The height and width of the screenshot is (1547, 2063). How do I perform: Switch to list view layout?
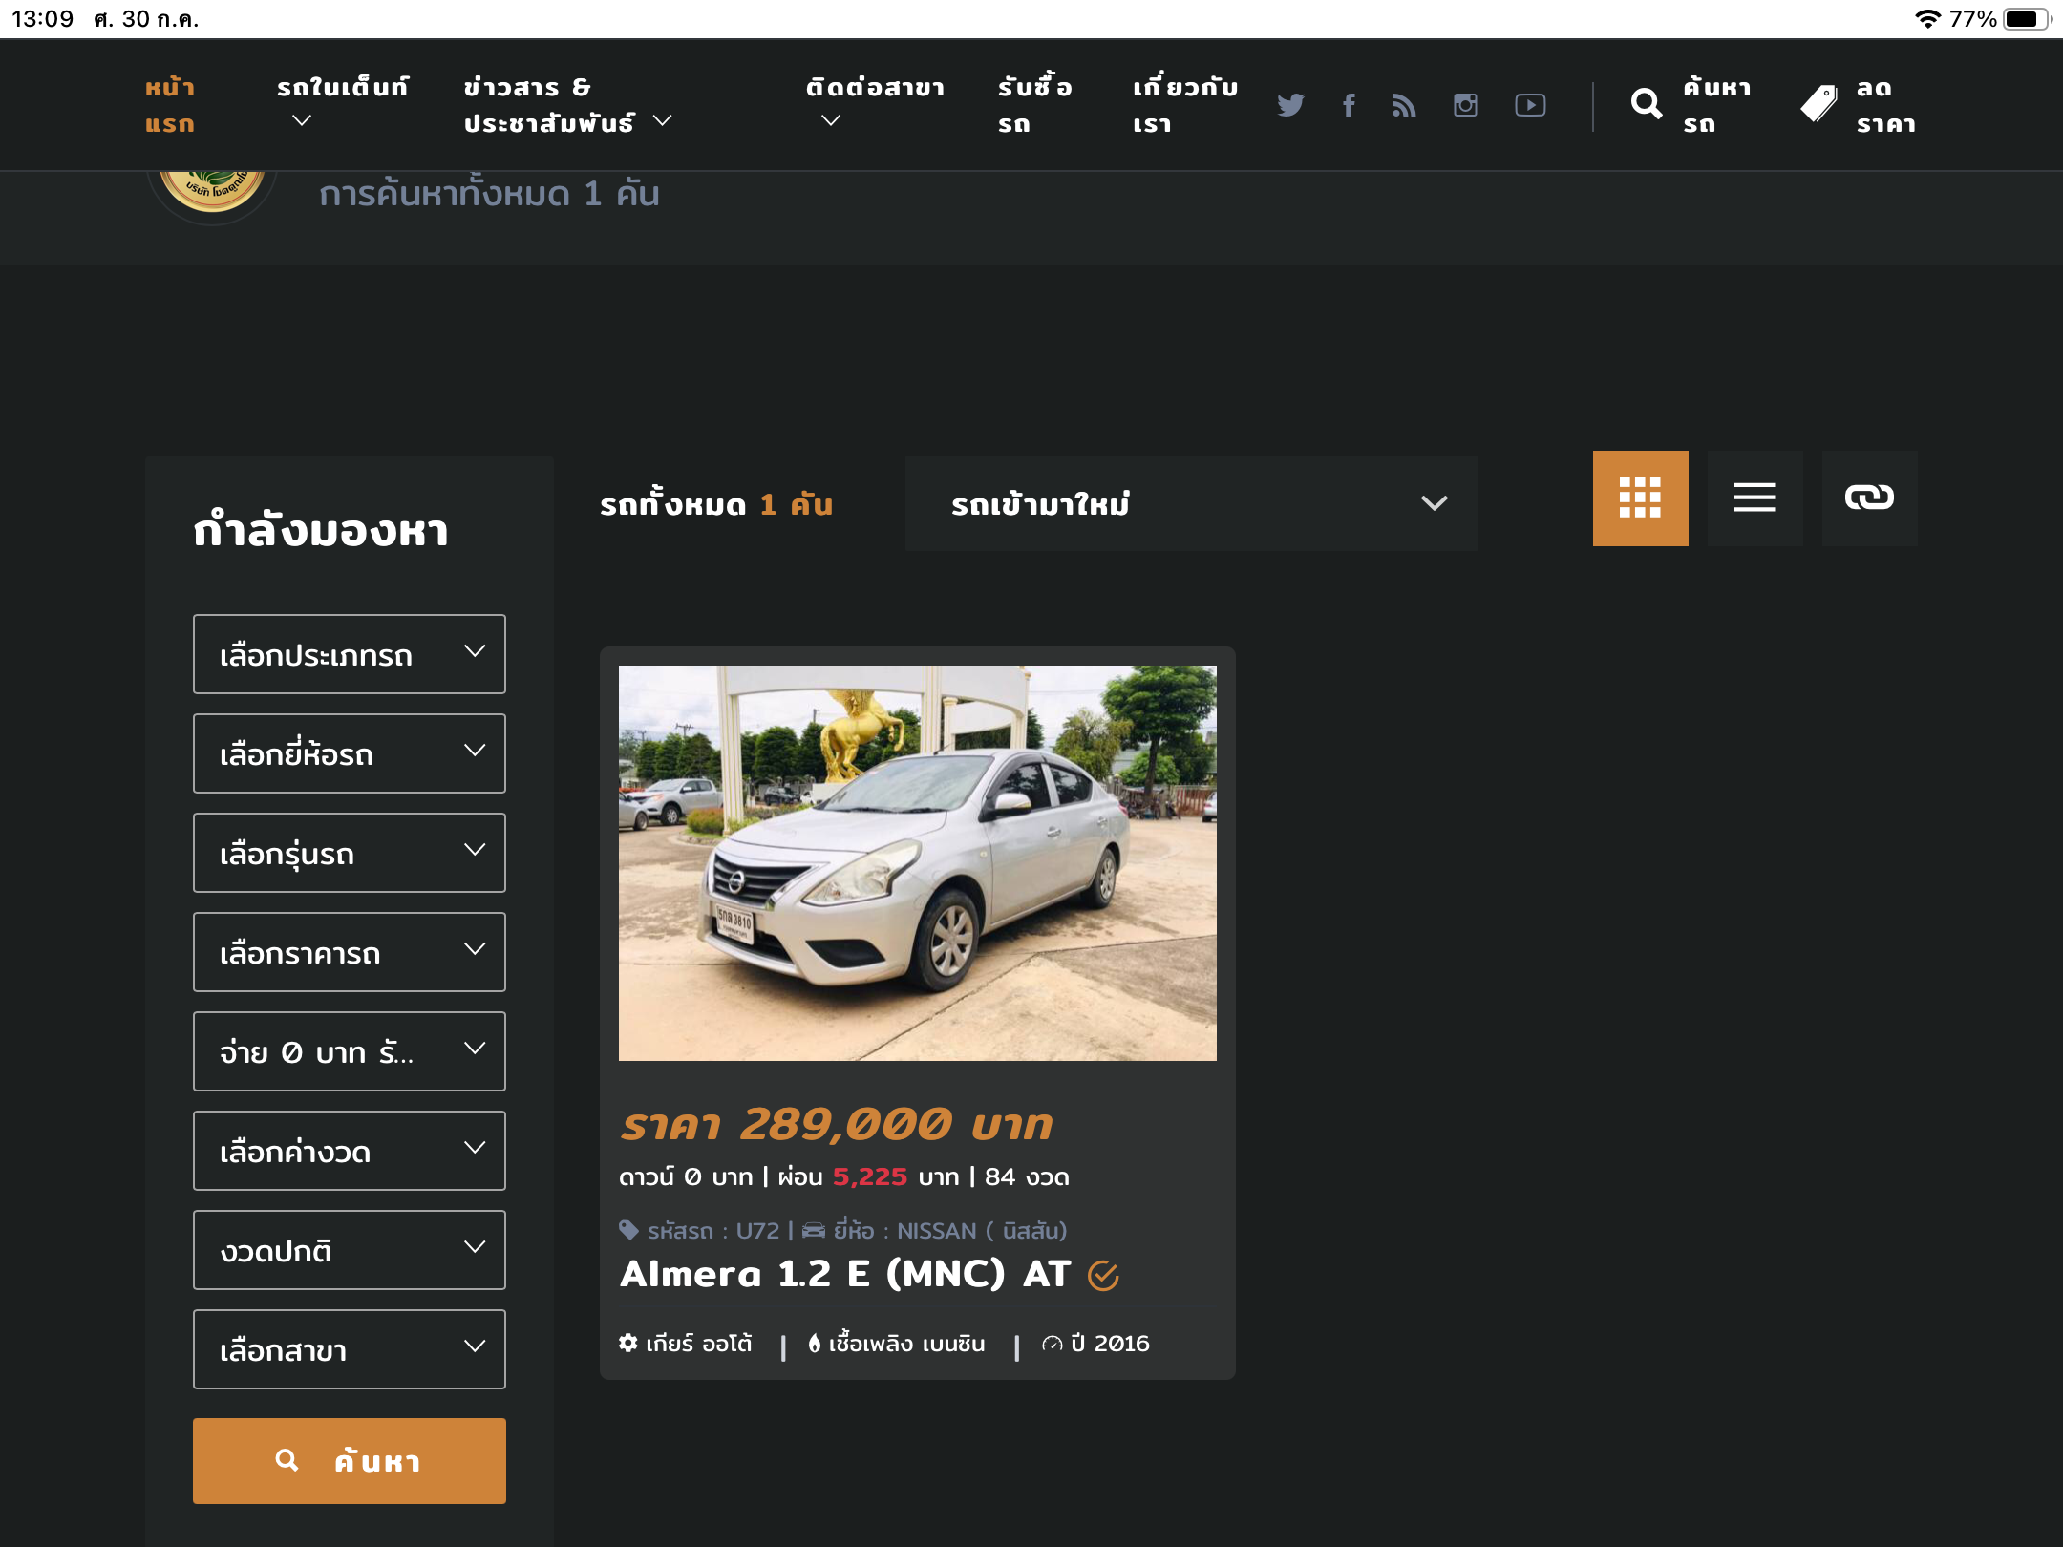[x=1755, y=498]
